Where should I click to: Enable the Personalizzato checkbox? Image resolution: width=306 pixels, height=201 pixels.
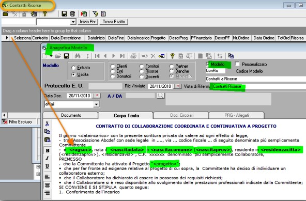coord(237,64)
